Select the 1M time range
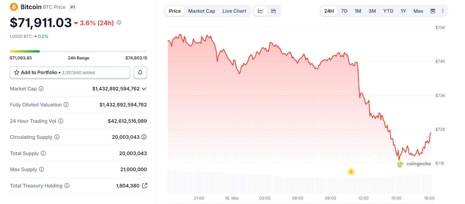 (358, 11)
